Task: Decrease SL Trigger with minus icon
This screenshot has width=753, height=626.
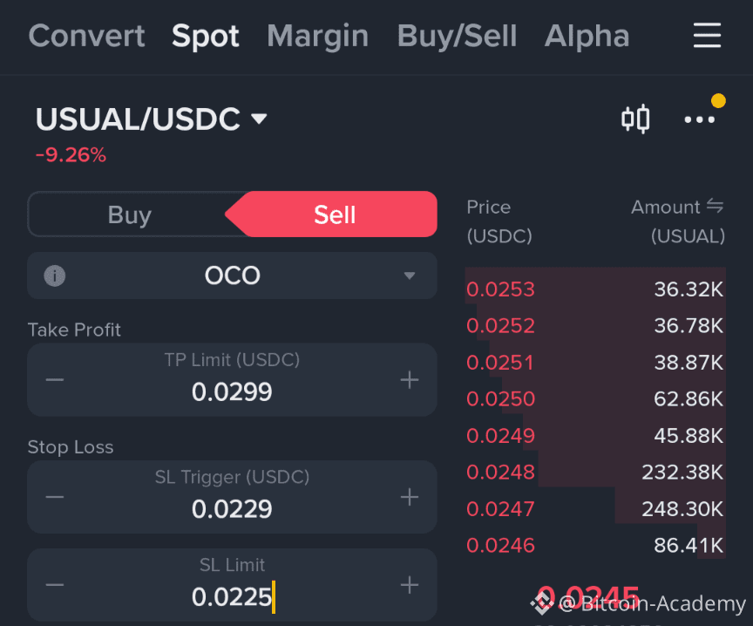Action: coord(55,497)
